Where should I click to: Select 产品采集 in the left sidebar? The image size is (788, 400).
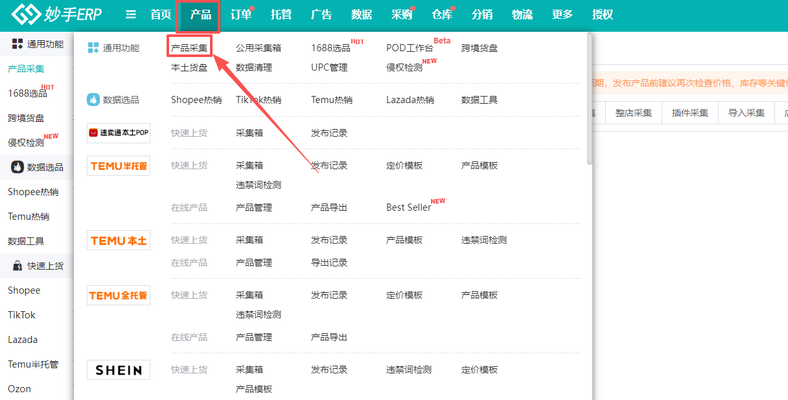(x=26, y=69)
